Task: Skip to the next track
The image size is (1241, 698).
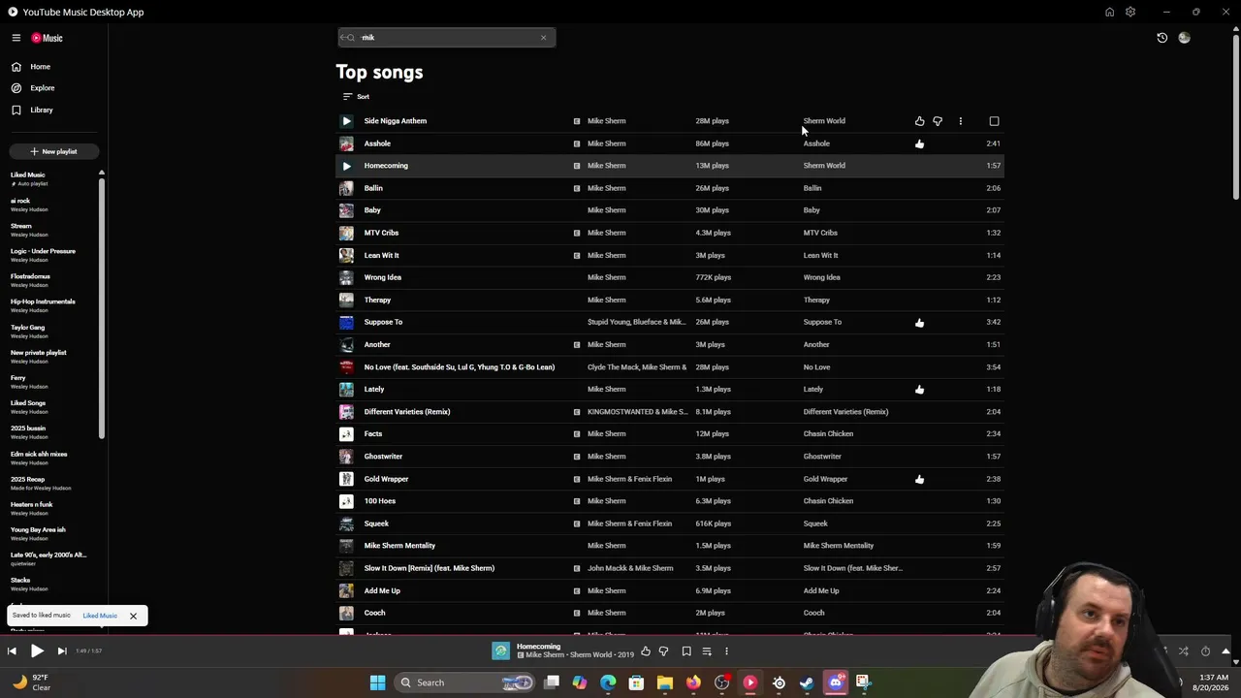Action: [62, 651]
